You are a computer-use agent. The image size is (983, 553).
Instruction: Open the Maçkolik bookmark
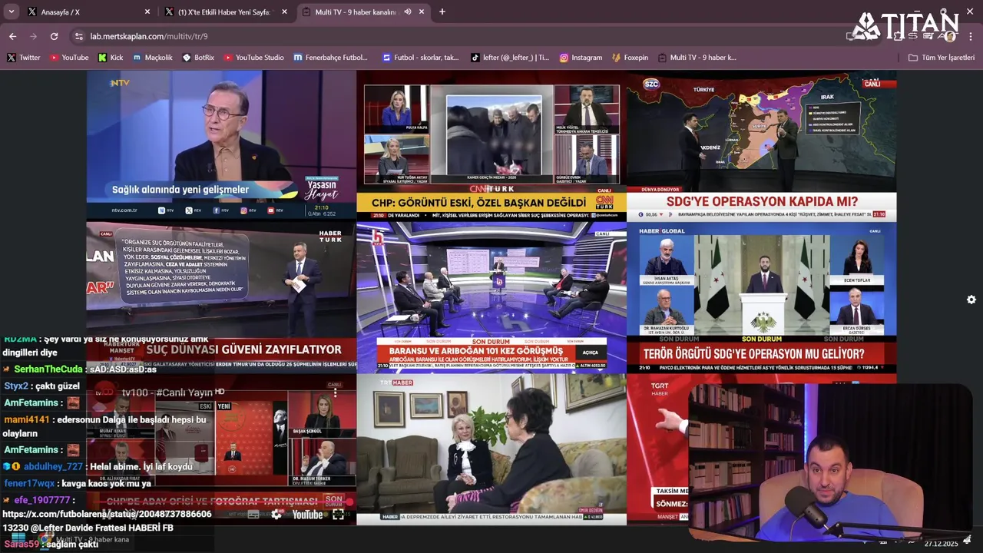pyautogui.click(x=153, y=58)
